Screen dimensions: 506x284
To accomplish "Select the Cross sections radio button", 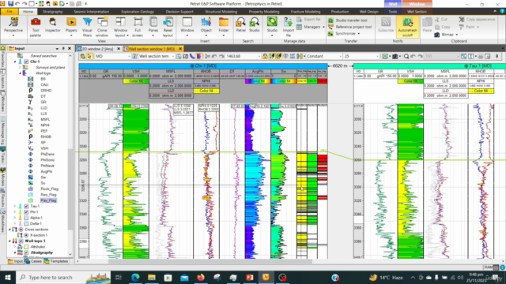I will [x=21, y=230].
